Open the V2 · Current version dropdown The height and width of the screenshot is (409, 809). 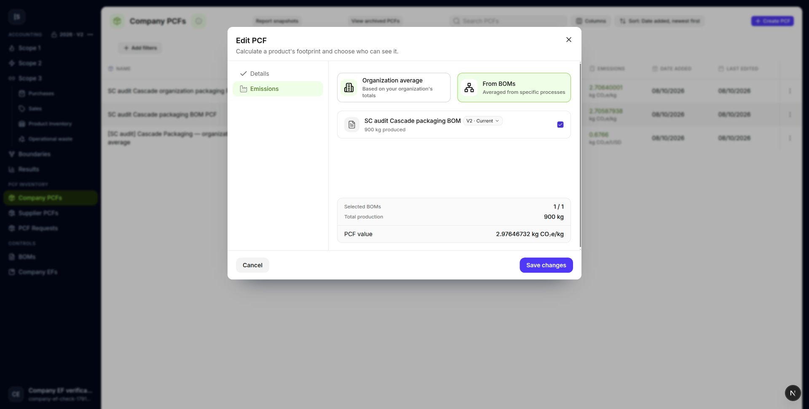[483, 121]
